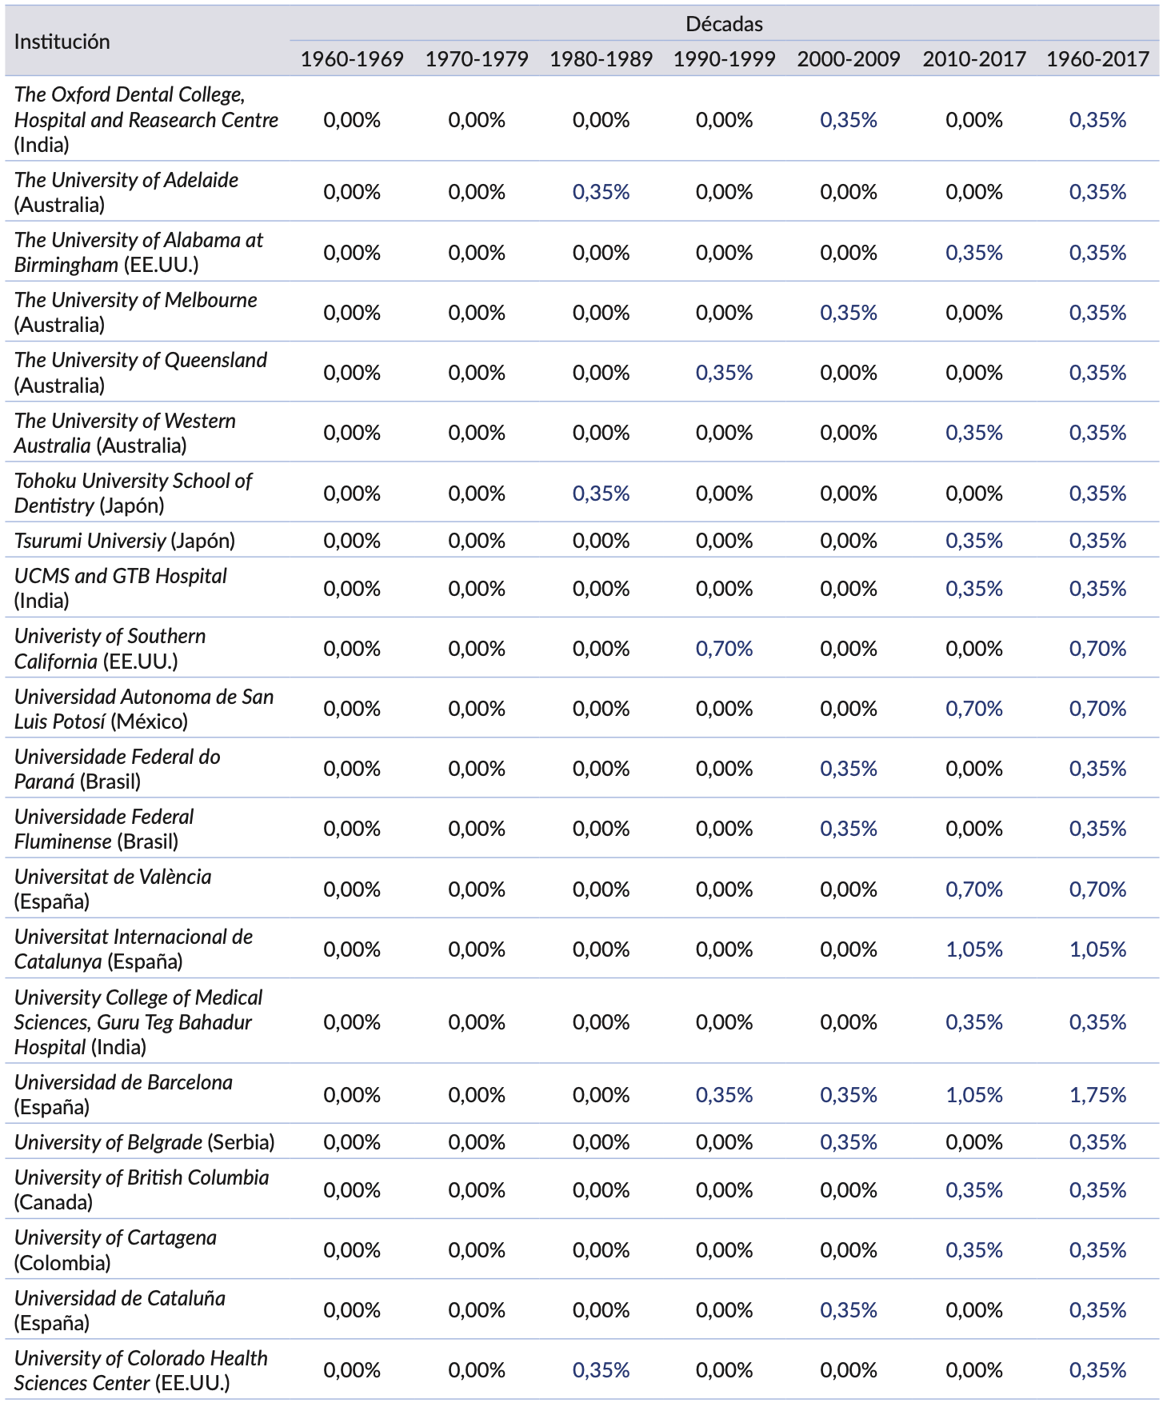This screenshot has width=1163, height=1403.
Task: Click the 1990-1999 column header
Action: point(724,59)
